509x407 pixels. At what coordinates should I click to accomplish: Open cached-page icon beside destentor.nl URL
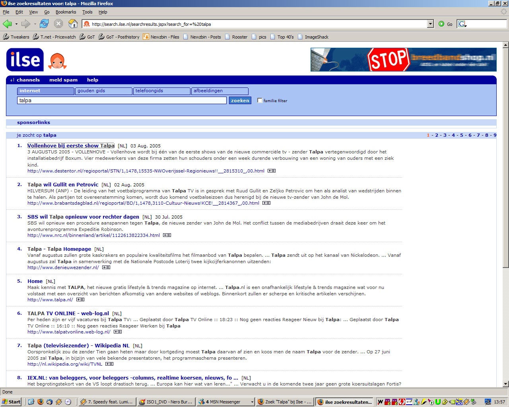click(x=271, y=171)
